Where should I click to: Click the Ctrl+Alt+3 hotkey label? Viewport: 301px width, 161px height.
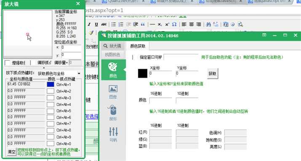click(x=64, y=98)
